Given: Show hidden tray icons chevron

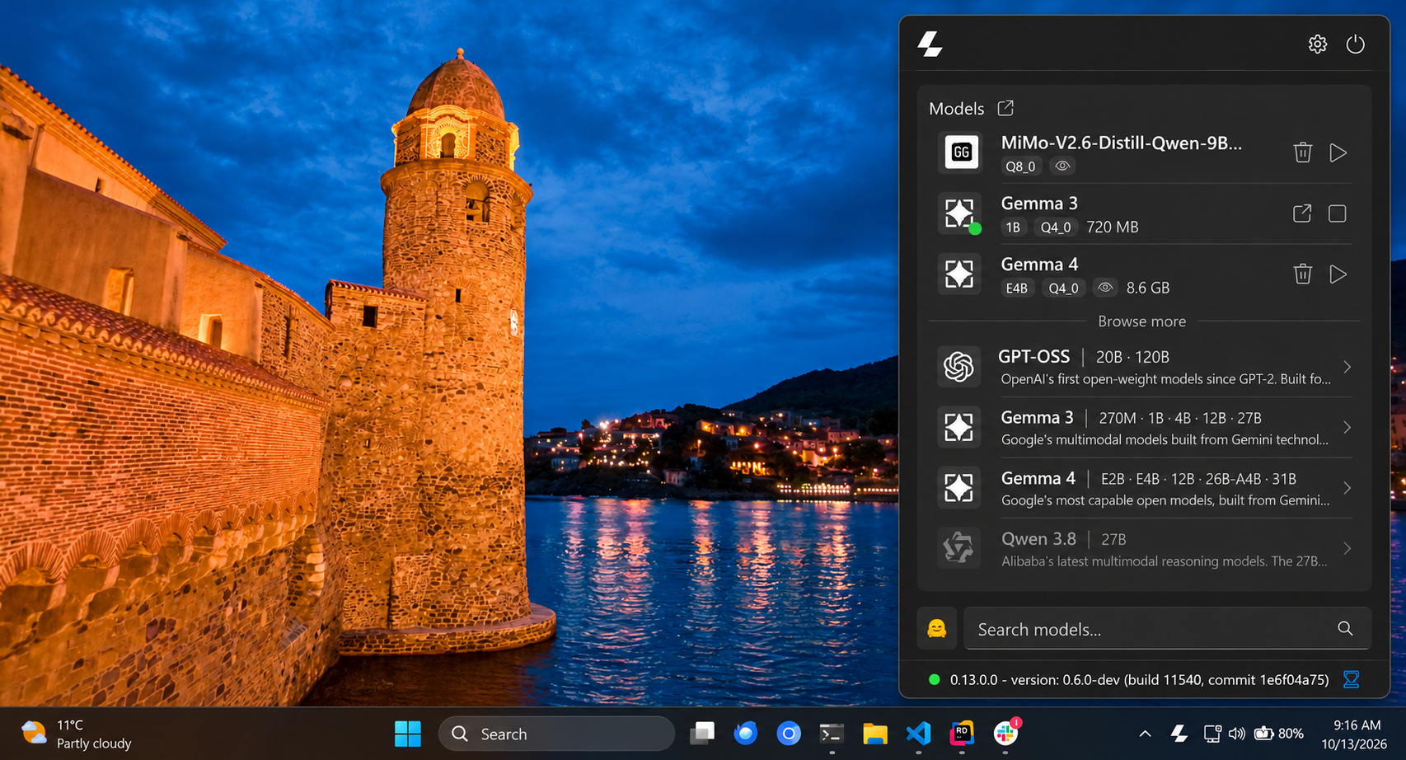Looking at the screenshot, I should click(1145, 734).
